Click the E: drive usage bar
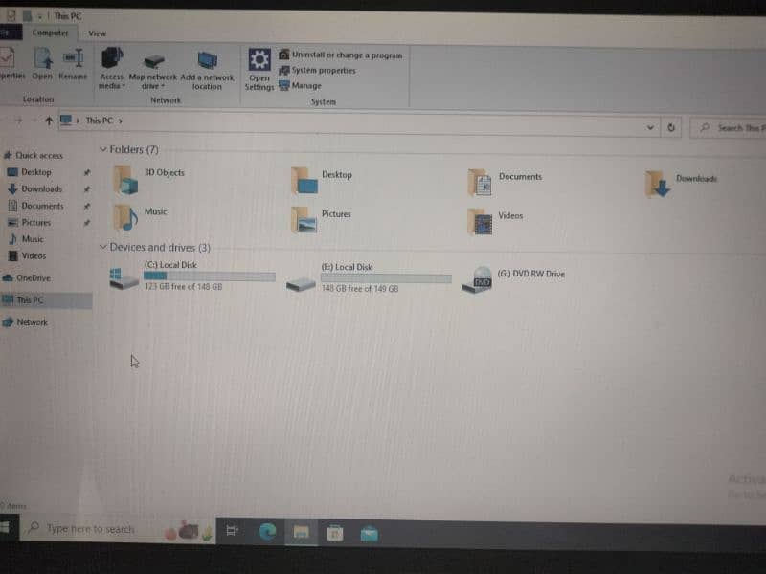 point(386,278)
